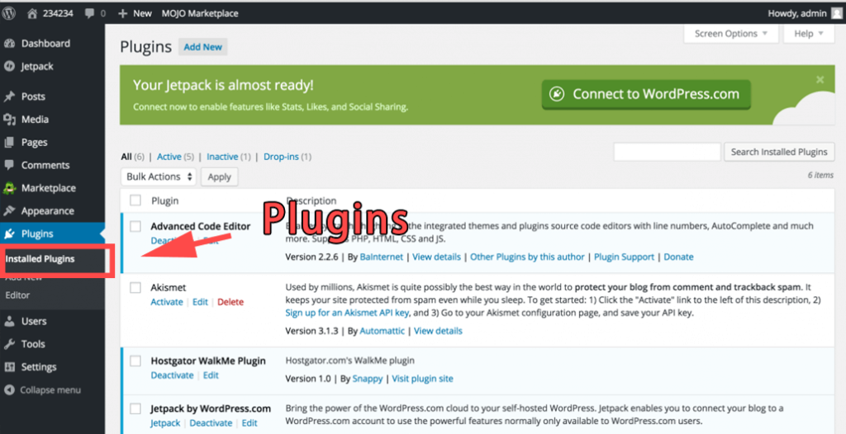The image size is (846, 434).
Task: Open the BaInternet author link
Action: (382, 257)
